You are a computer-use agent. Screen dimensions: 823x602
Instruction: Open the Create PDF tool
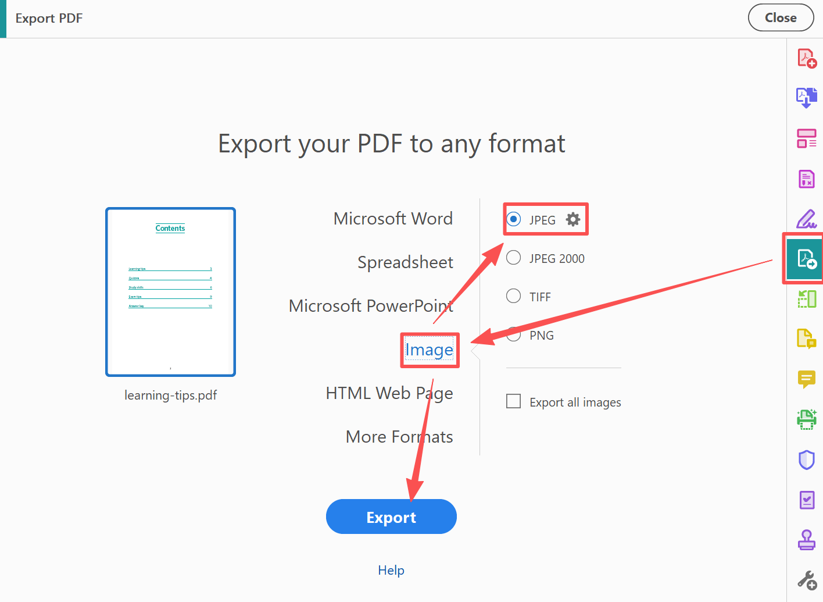pos(807,58)
